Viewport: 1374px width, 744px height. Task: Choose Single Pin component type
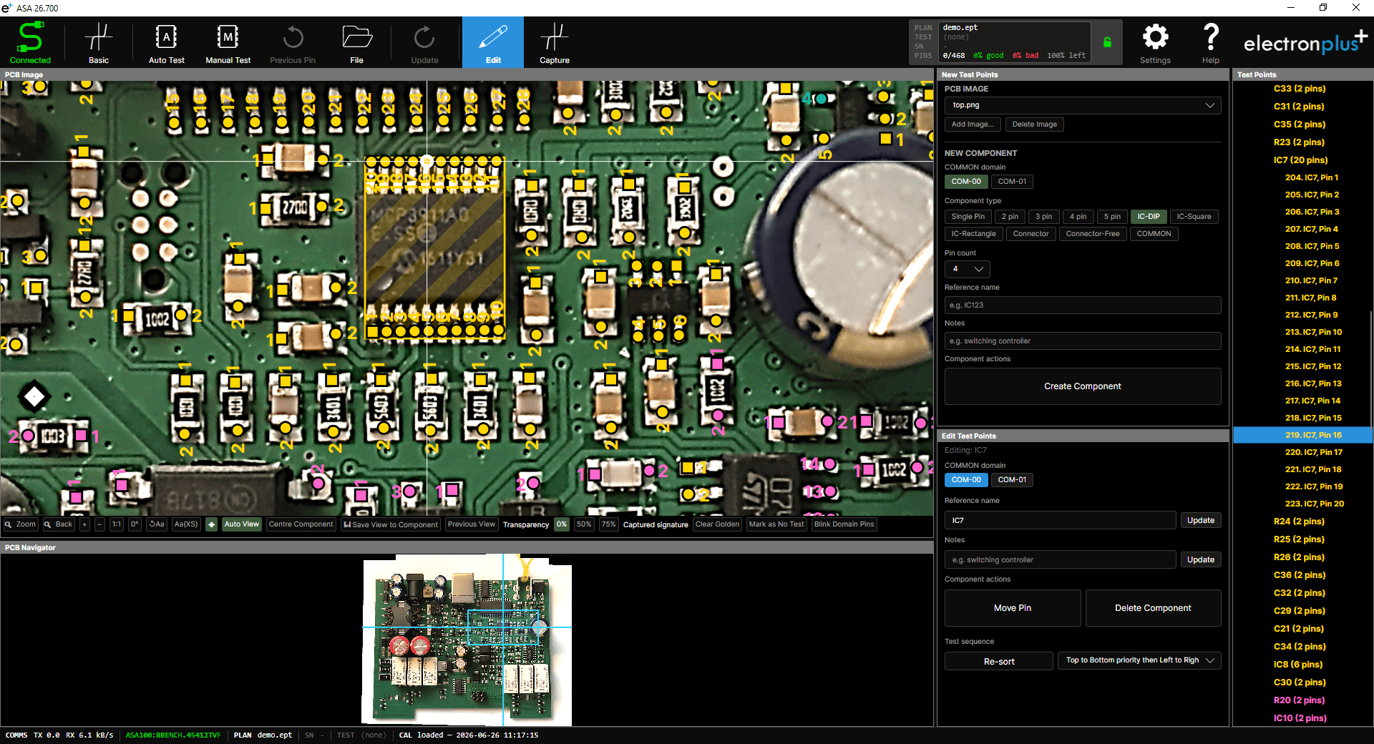coord(968,217)
